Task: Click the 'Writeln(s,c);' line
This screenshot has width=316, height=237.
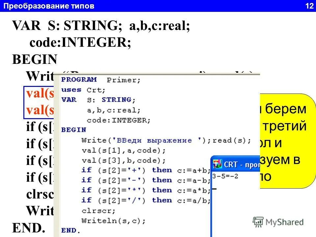Action: (x=113, y=221)
